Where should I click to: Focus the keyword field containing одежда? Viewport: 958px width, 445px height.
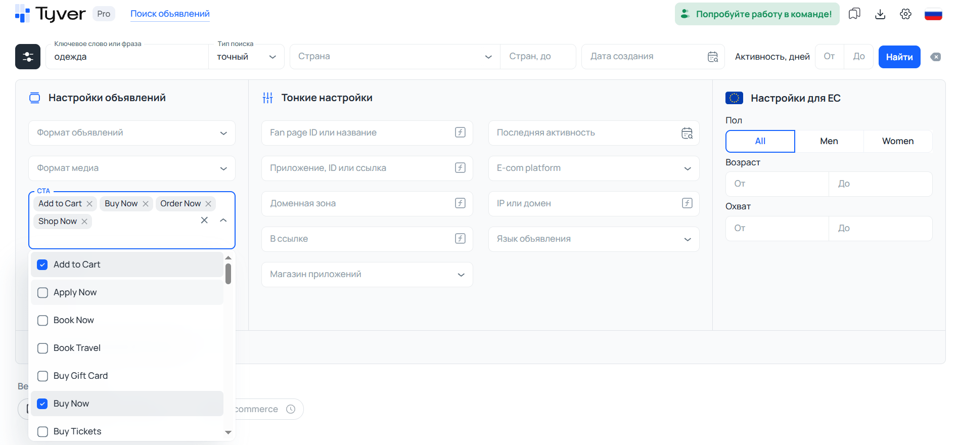click(x=127, y=57)
